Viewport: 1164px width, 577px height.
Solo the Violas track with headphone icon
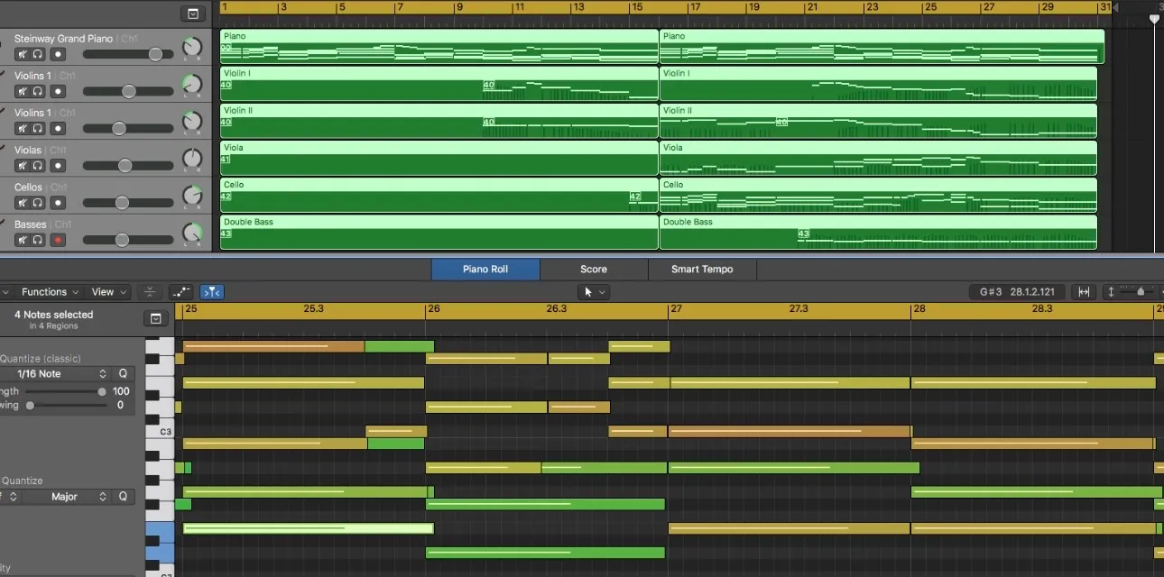pyautogui.click(x=38, y=166)
